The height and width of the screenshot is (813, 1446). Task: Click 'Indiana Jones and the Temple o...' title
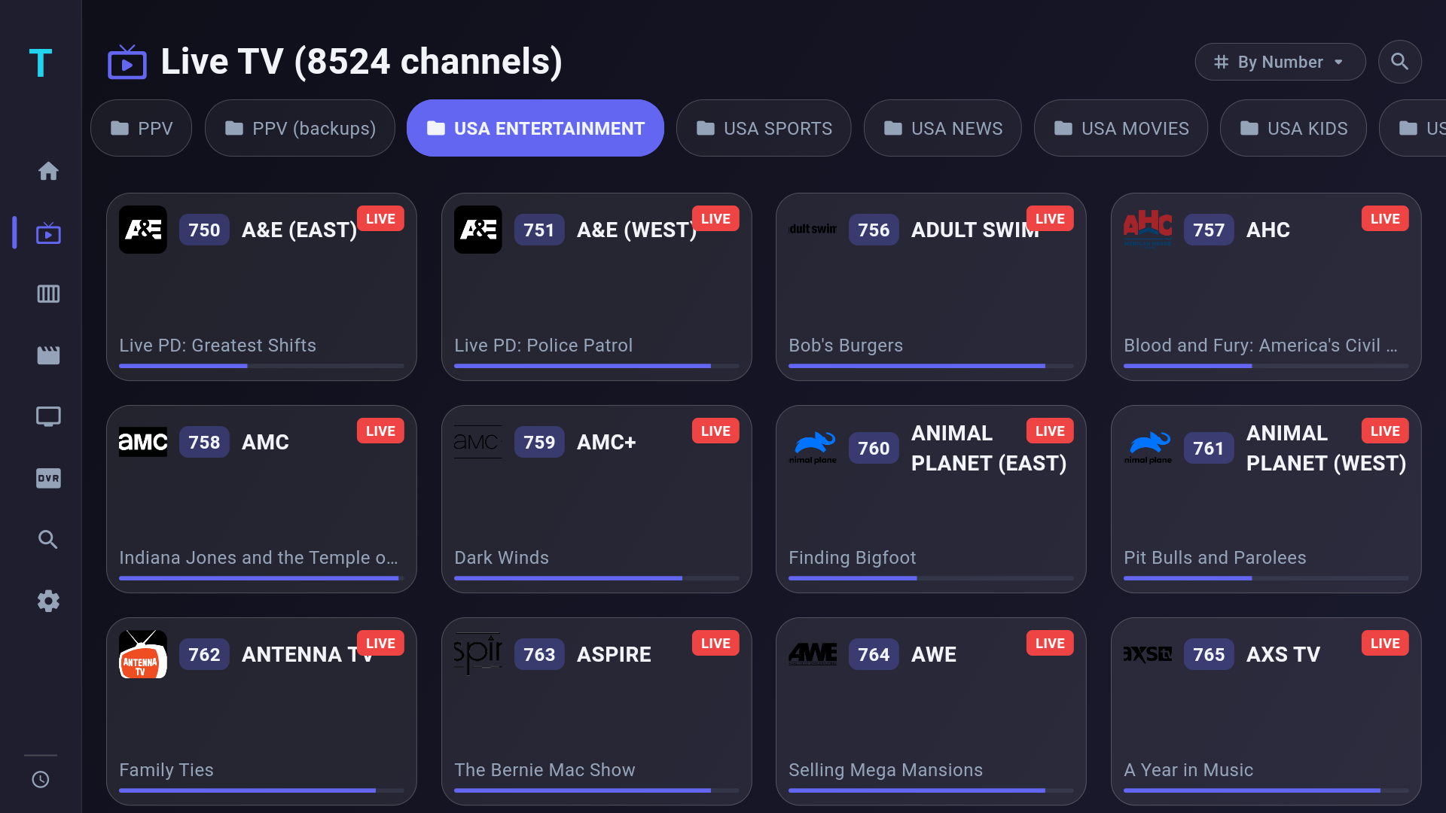pyautogui.click(x=258, y=558)
